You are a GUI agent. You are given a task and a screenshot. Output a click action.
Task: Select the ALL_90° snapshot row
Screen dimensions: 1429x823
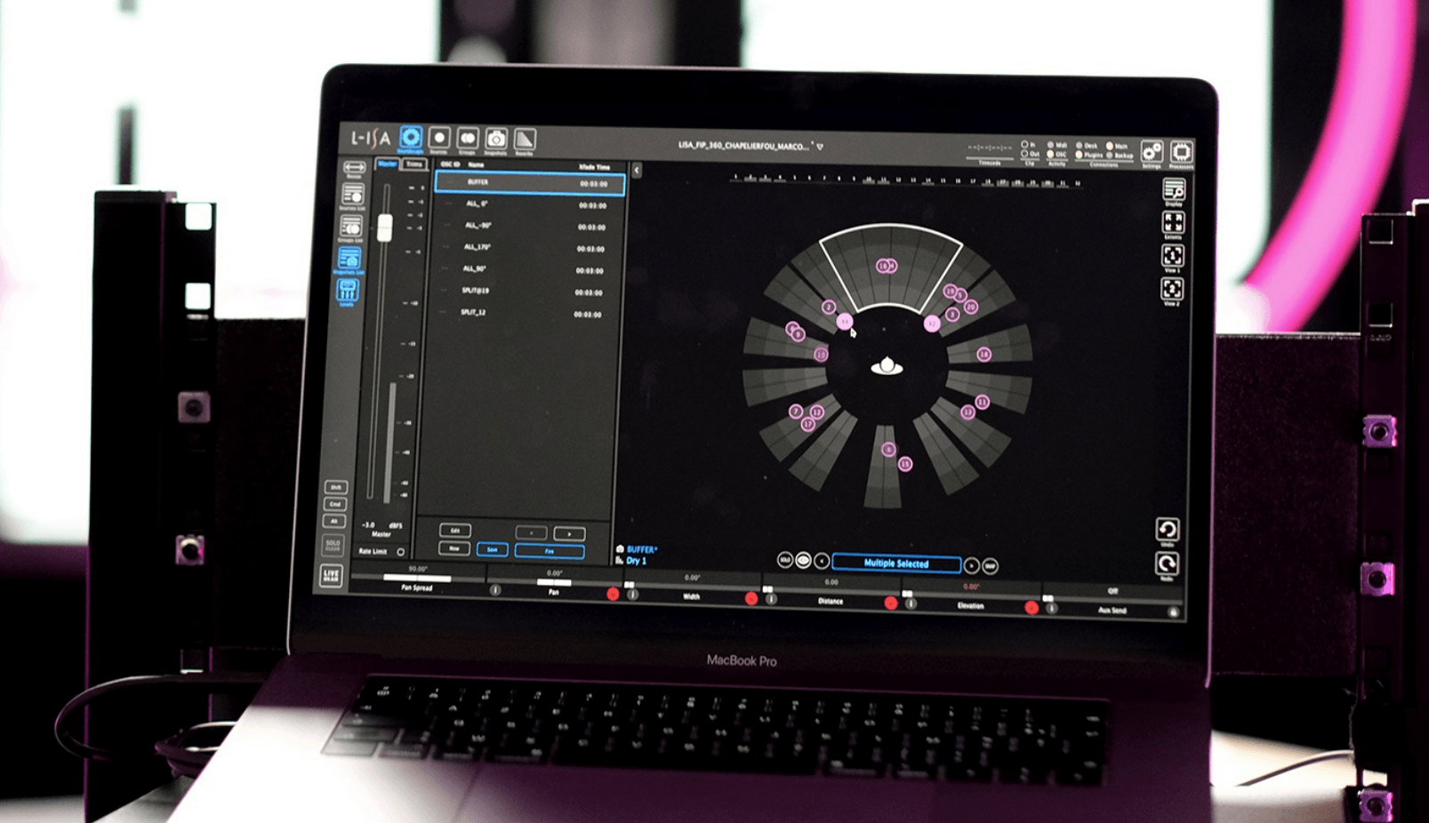pyautogui.click(x=526, y=269)
